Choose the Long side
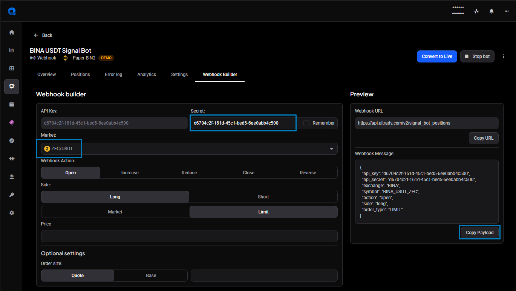 pos(115,197)
